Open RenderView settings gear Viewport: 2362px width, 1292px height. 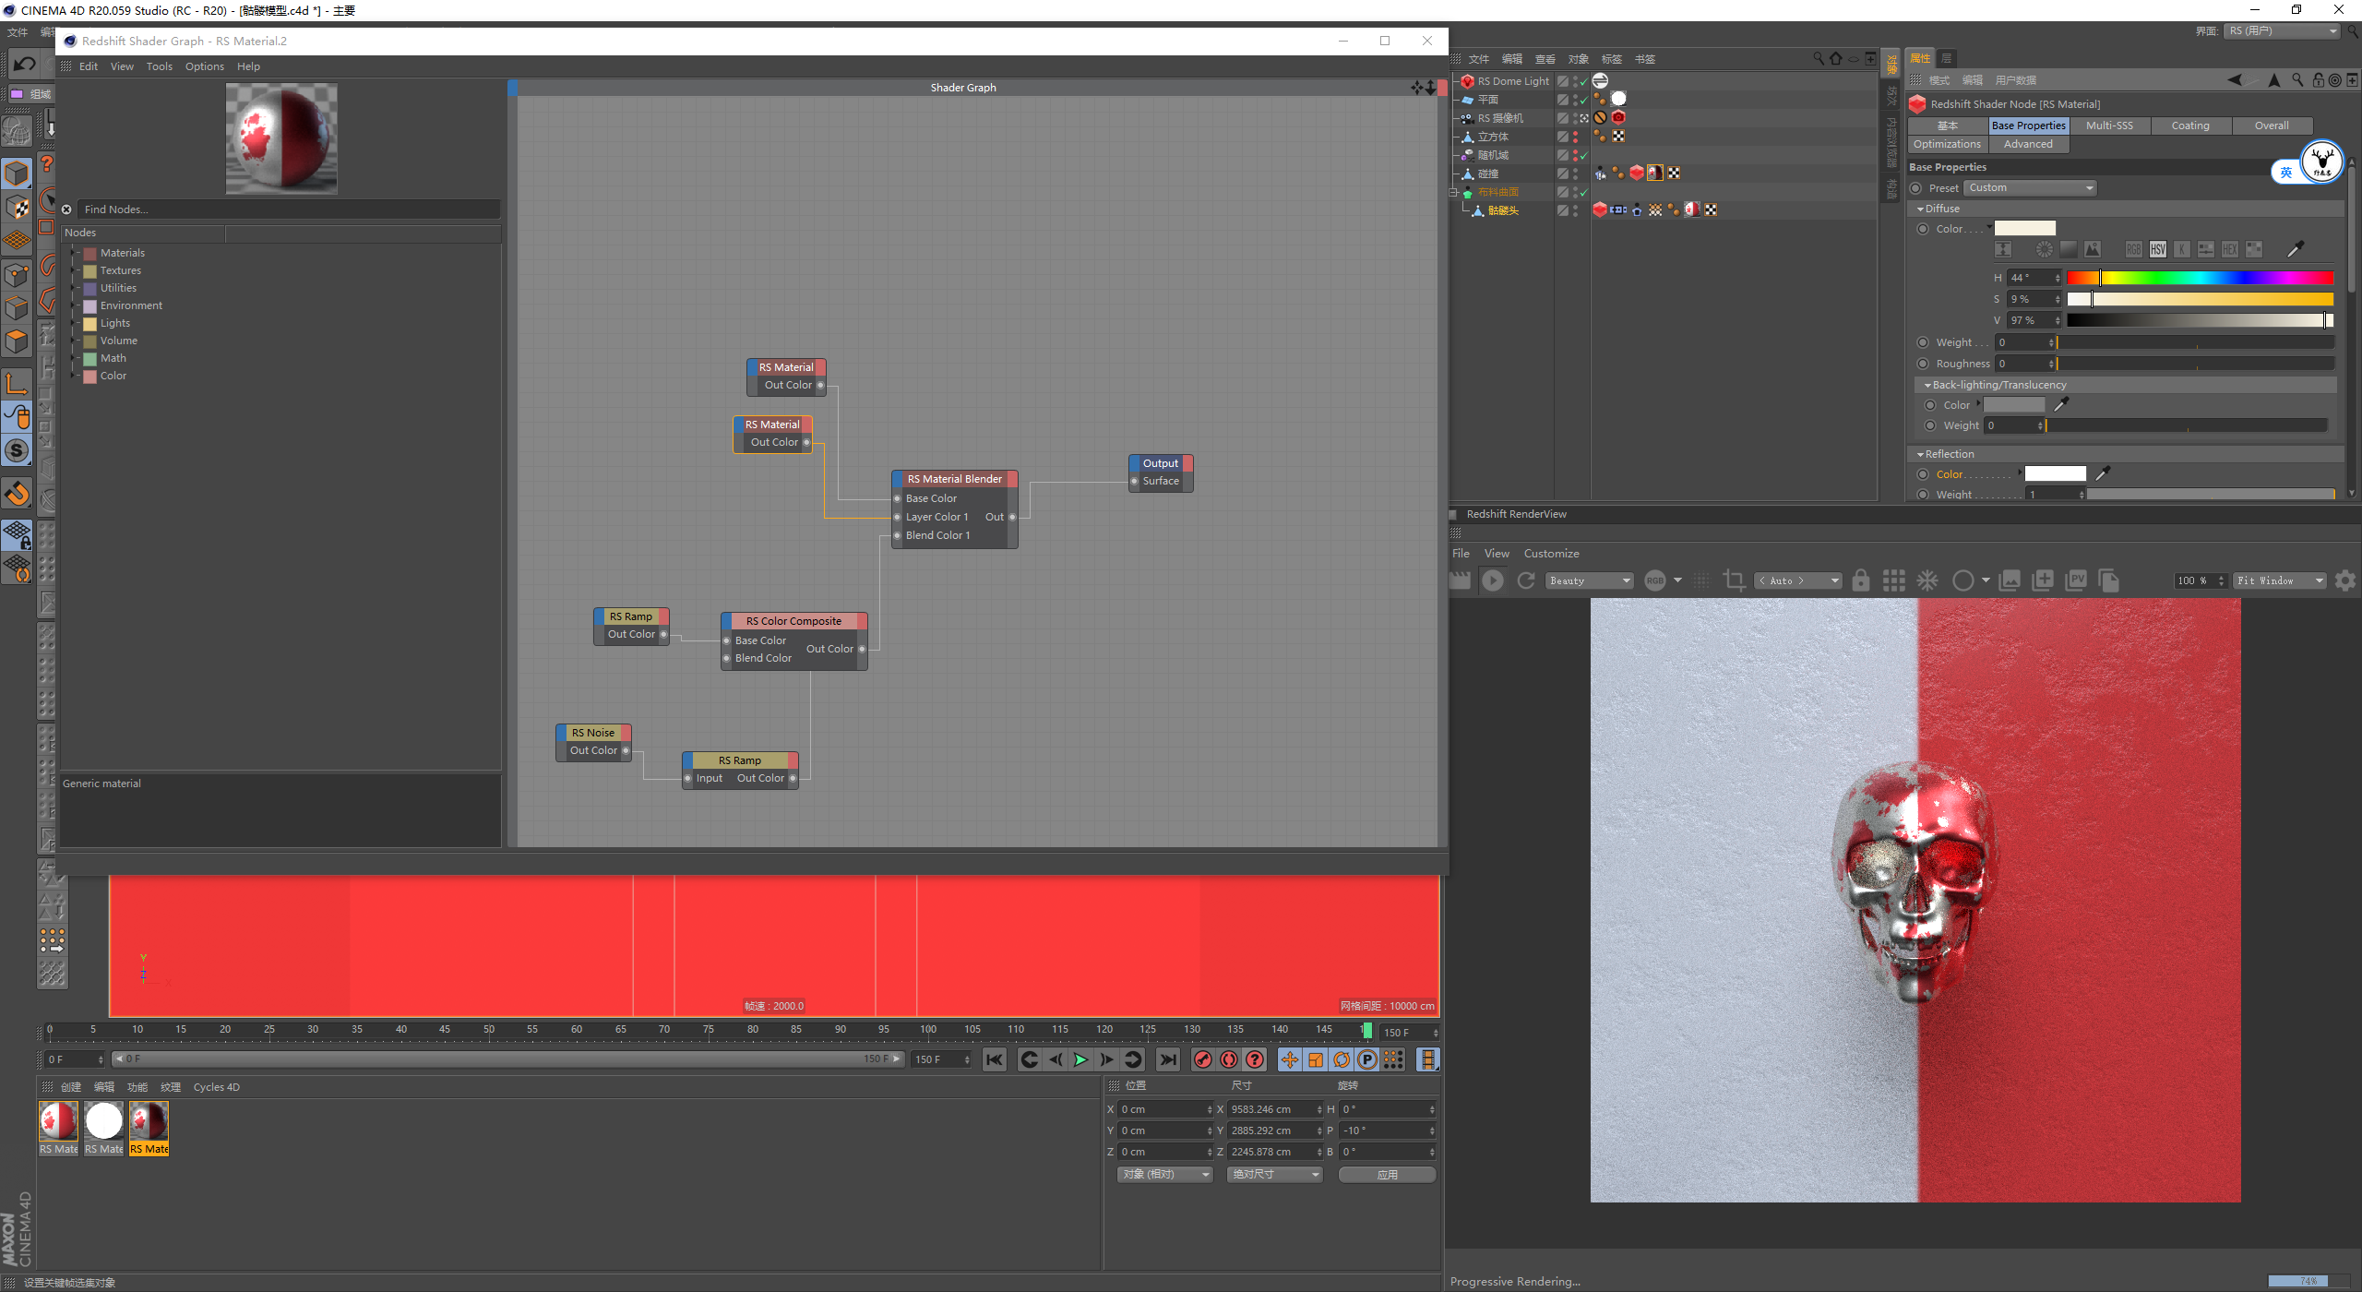(2344, 580)
